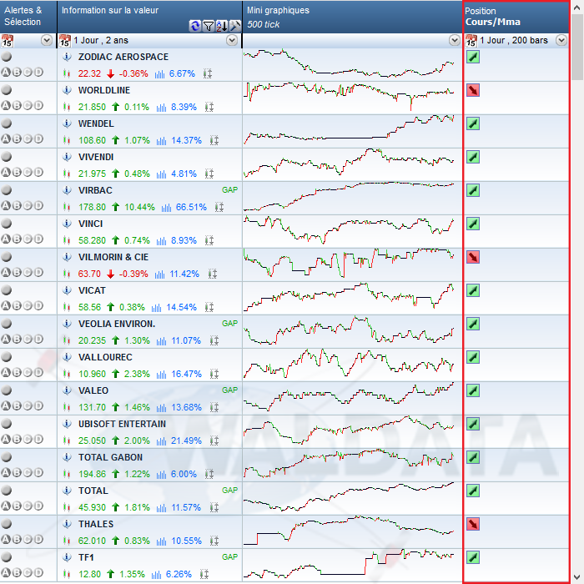Click -0.39% change for VILMORIN
This screenshot has height=584, width=584.
click(133, 274)
